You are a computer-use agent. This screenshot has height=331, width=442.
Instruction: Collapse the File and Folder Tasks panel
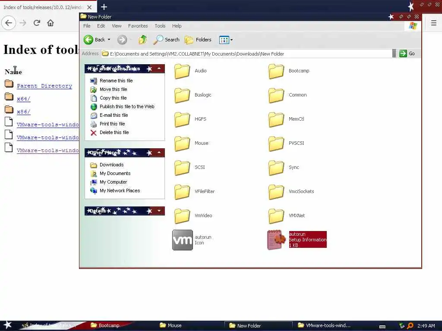point(159,69)
